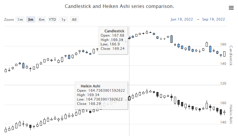Choose the YTD zoom option
This screenshot has height=136, width=238.
click(x=52, y=20)
